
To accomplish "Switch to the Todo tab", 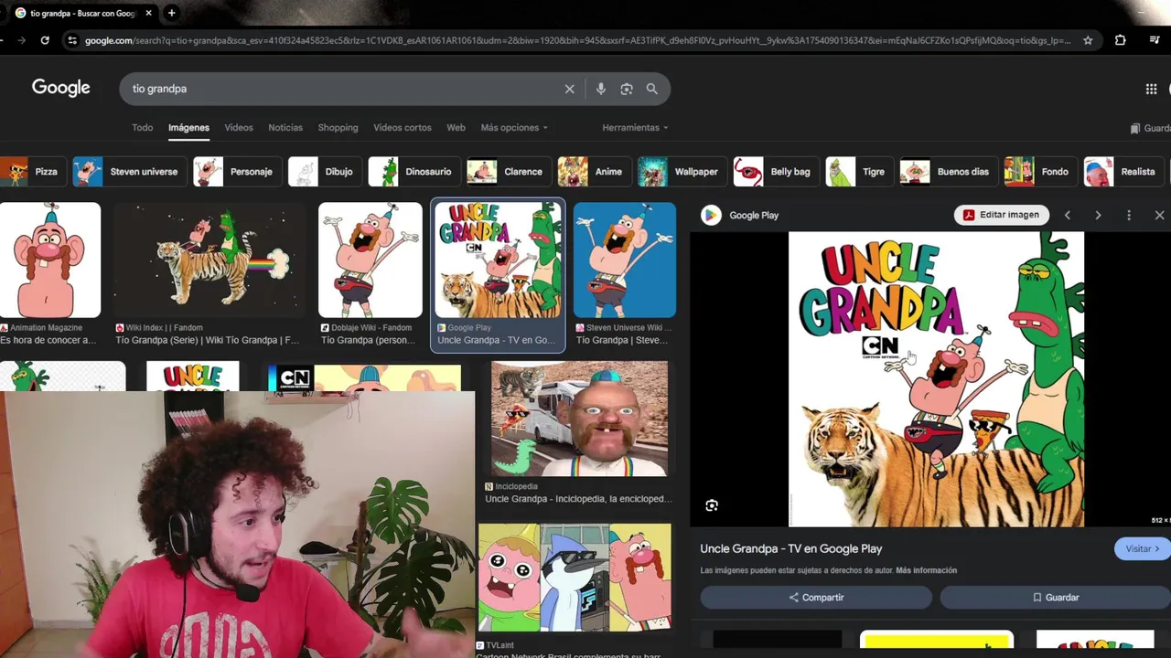I will coord(142,128).
